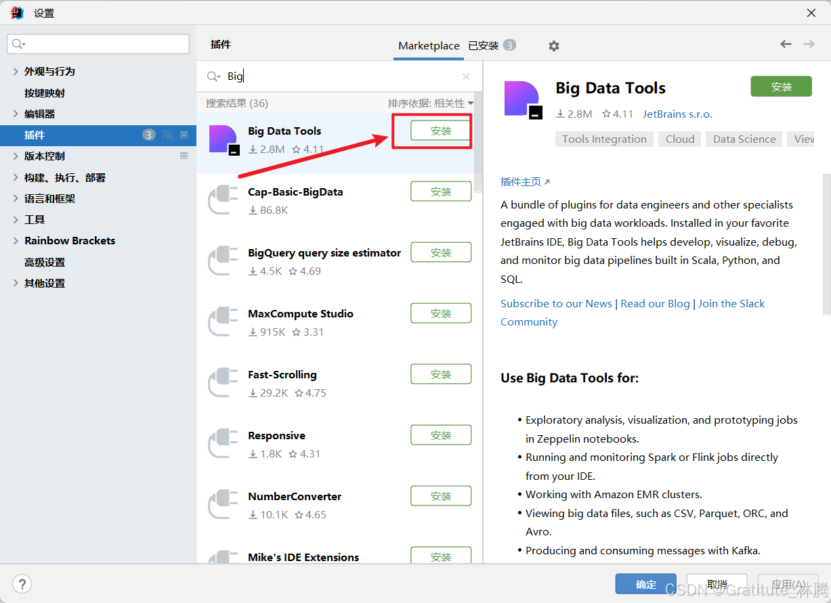Expand 外观与行为 settings group
The image size is (831, 603).
tap(16, 71)
